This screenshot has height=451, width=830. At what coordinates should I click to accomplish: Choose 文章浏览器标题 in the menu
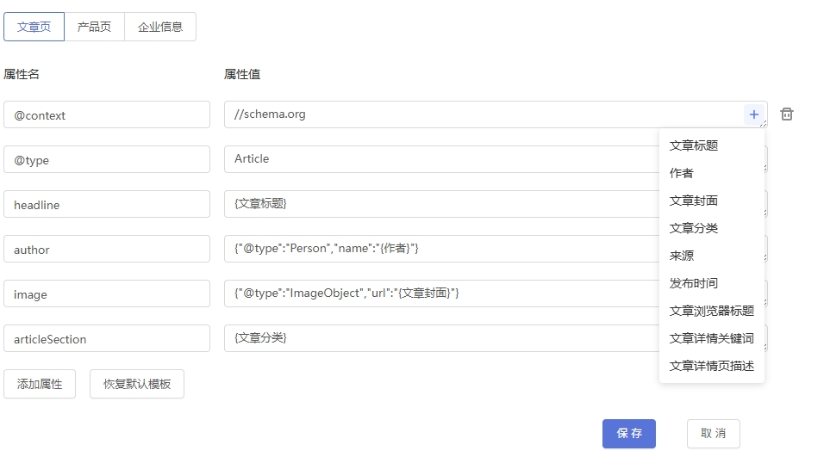tap(711, 311)
